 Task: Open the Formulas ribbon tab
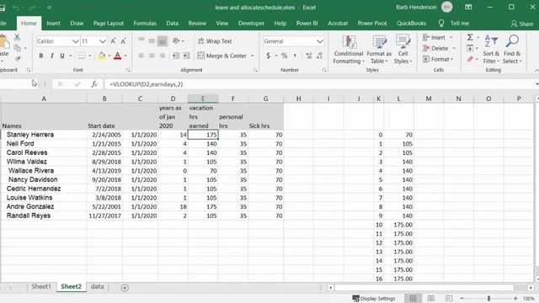[x=145, y=24]
